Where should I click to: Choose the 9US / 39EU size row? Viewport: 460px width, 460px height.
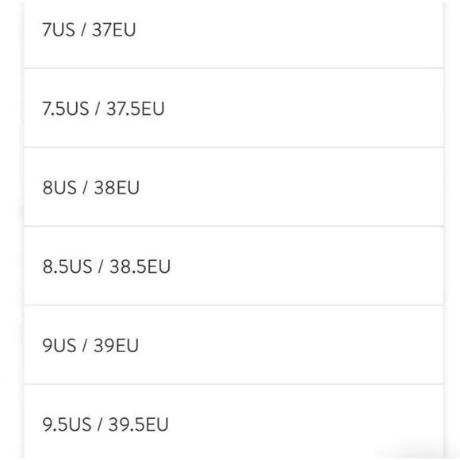click(233, 345)
